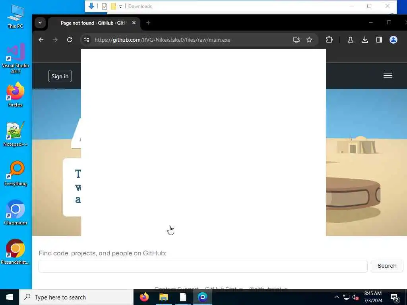This screenshot has height=305, width=407.
Task: Select the Pissandshitt desktop shortcut
Action: (x=16, y=252)
